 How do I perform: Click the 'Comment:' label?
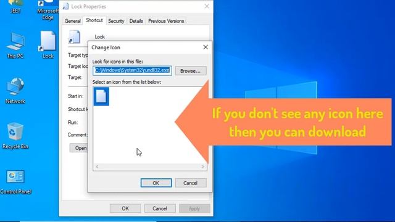(77, 134)
